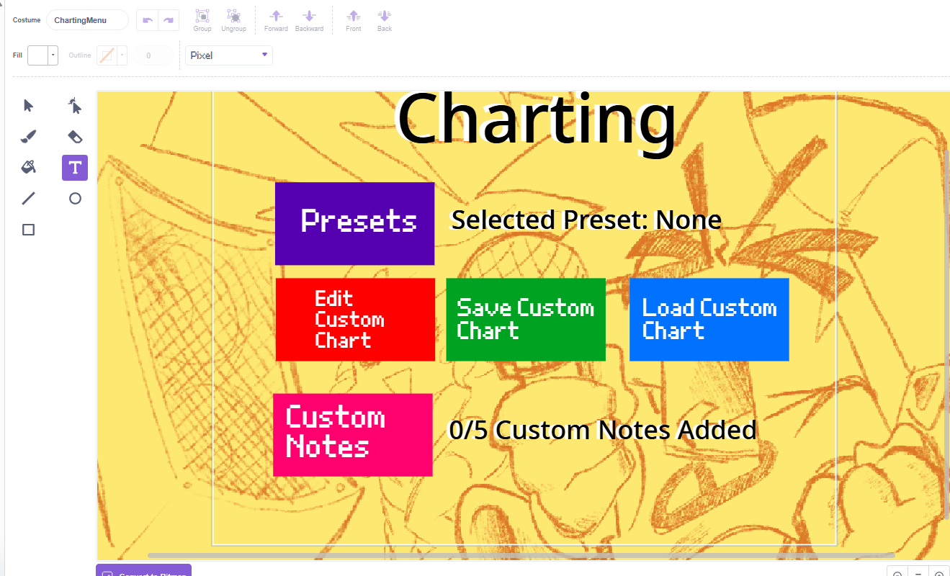Viewport: 950px width, 576px height.
Task: Click the Arrow selection tool
Action: tap(28, 105)
